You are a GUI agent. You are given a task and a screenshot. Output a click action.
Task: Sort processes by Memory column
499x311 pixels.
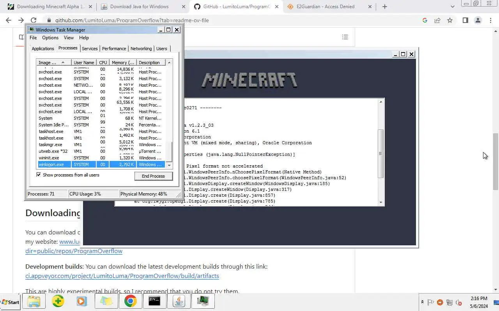(x=123, y=63)
